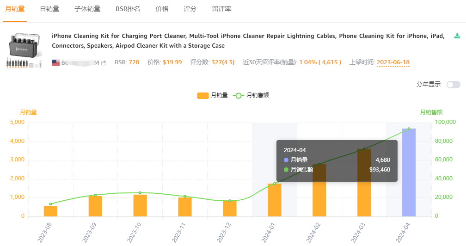466x246 pixels.
Task: Go to the 价格 tab
Action: click(162, 9)
